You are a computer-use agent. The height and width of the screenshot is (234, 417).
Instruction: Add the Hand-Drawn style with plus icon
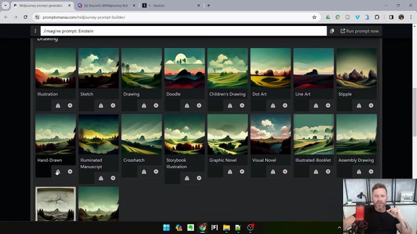pyautogui.click(x=70, y=172)
